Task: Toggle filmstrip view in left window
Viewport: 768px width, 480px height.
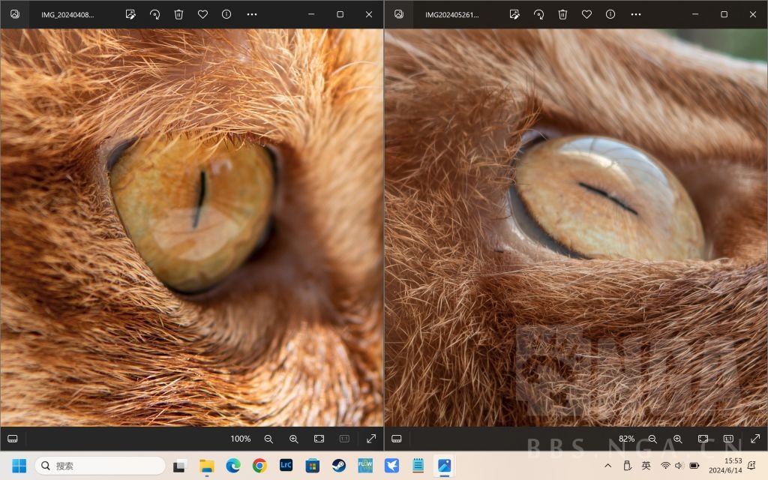Action: pyautogui.click(x=13, y=439)
